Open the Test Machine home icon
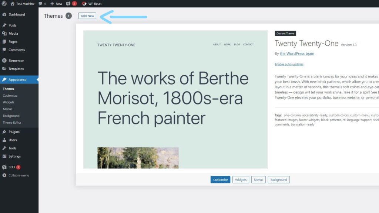The height and width of the screenshot is (213, 379). coord(13,4)
